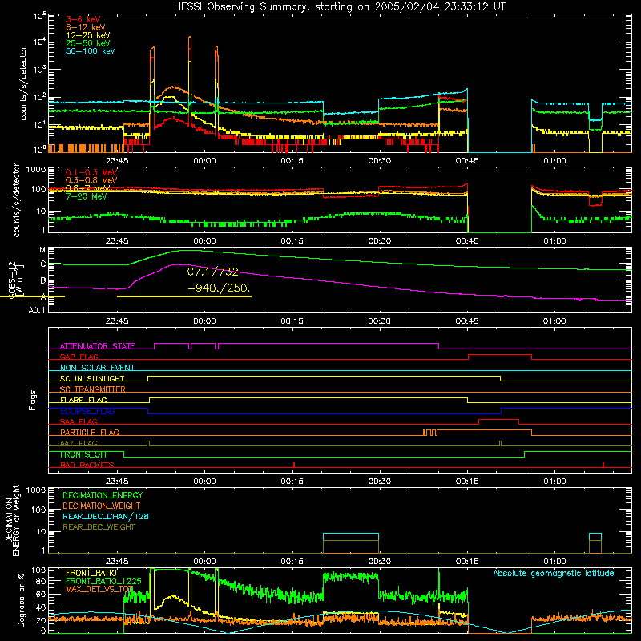This screenshot has height=641, width=641.
Task: Click the 'Flags' vertical axis title
Action: tap(33, 400)
